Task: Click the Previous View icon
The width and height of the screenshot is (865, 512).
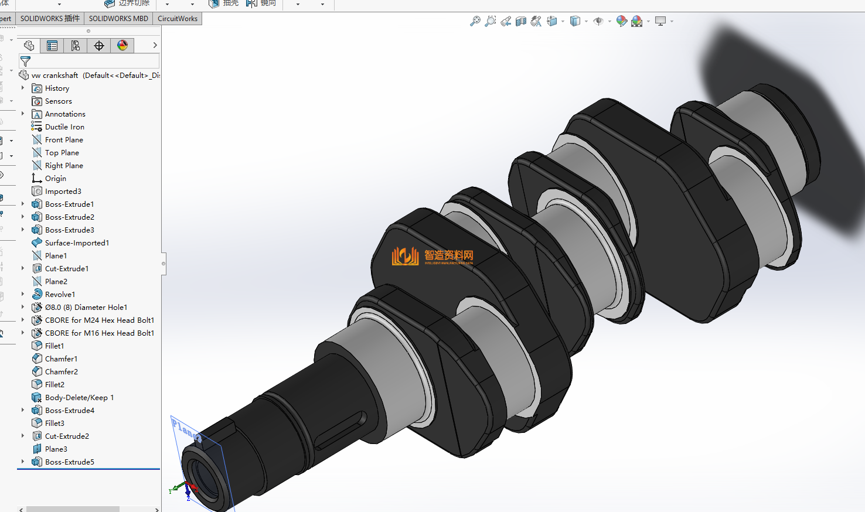Action: [505, 21]
